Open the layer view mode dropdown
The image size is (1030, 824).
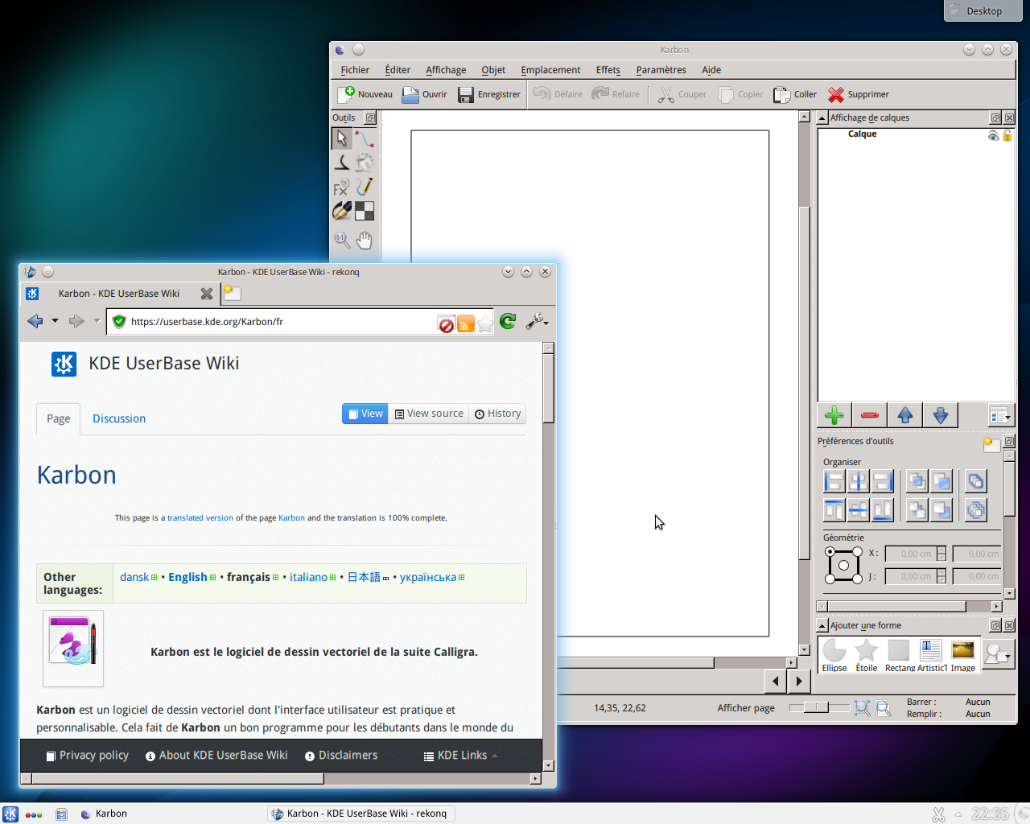tap(1000, 415)
